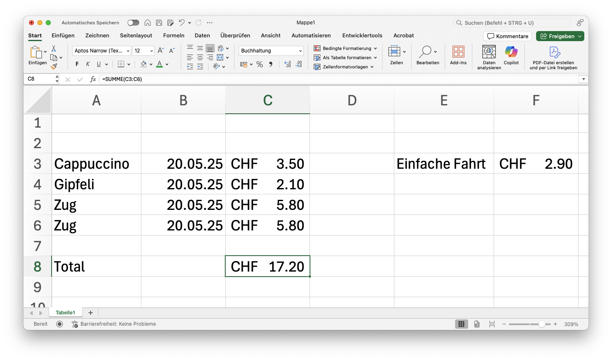Select cell F3 containing CHF 2.90
Viewport: 612px width, 361px height.
pyautogui.click(x=536, y=164)
